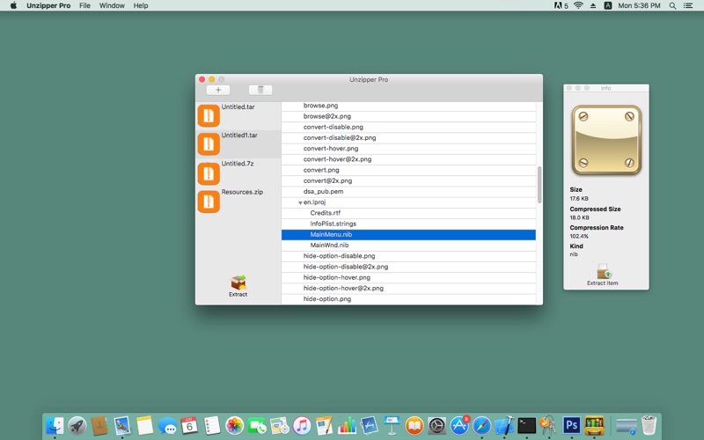Open Notification Center list icon
This screenshot has height=440, width=704.
click(688, 5)
